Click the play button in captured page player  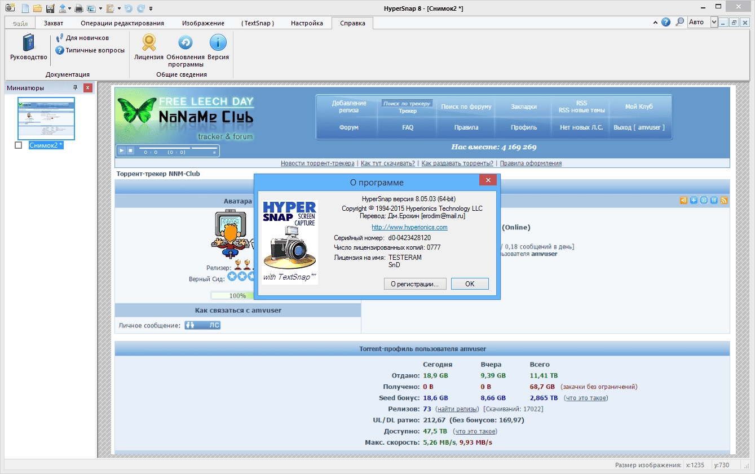coord(122,150)
